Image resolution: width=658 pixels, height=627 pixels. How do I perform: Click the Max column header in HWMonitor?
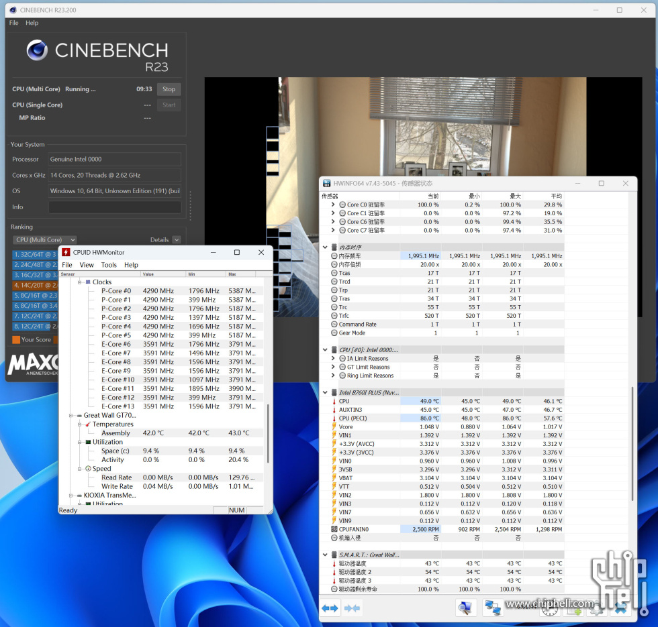click(241, 274)
